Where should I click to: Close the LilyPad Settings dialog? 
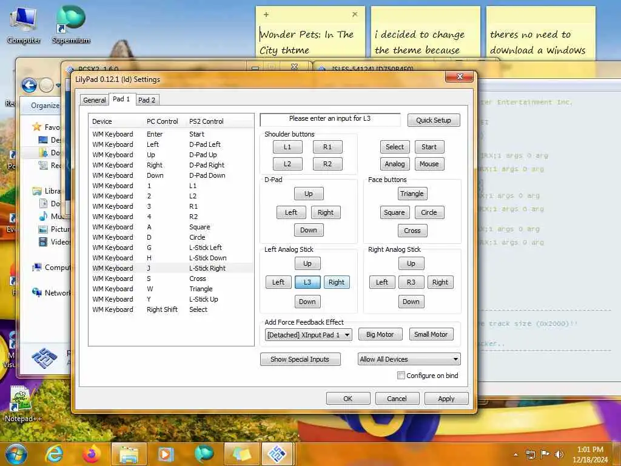click(x=460, y=76)
